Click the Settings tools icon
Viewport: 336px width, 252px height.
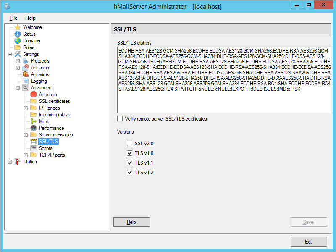click(x=18, y=54)
